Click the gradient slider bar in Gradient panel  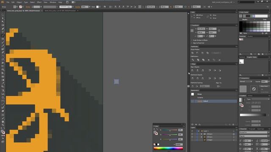[x=253, y=115]
